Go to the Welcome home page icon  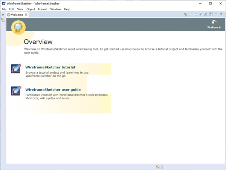(x=185, y=14)
